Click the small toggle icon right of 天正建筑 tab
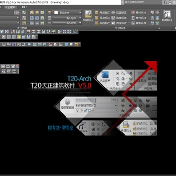 [24, 7]
